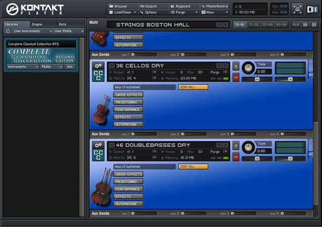
Task: Click the doublebass image thumbnail
Action: point(101,187)
